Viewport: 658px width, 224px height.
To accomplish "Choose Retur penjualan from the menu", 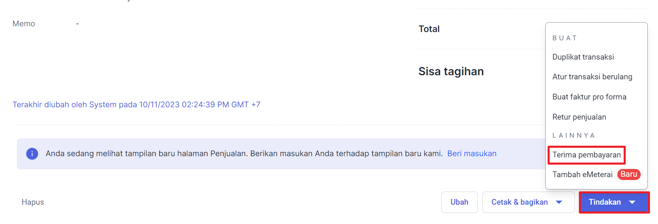I will [x=579, y=117].
